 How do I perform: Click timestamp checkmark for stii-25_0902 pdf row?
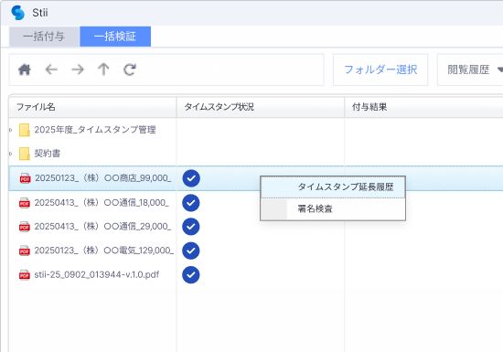point(191,275)
